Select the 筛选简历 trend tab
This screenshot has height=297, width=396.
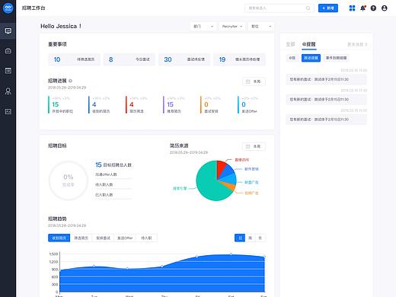[81, 238]
